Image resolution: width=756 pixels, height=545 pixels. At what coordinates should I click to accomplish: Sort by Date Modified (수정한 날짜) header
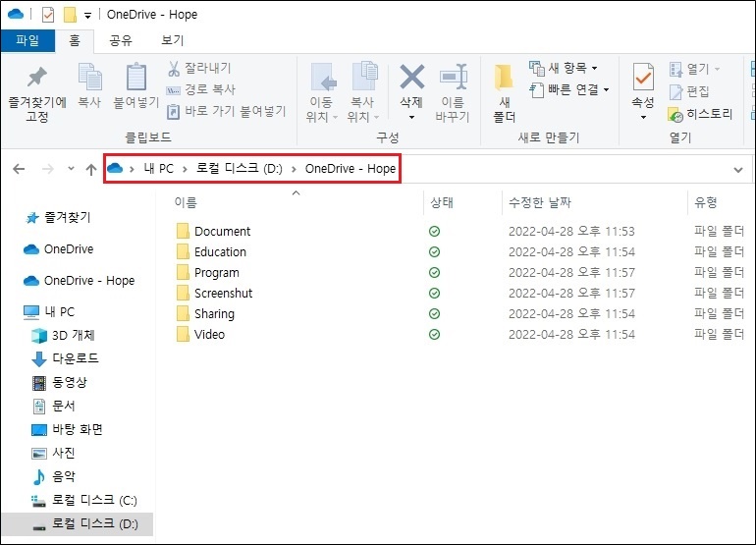[540, 202]
